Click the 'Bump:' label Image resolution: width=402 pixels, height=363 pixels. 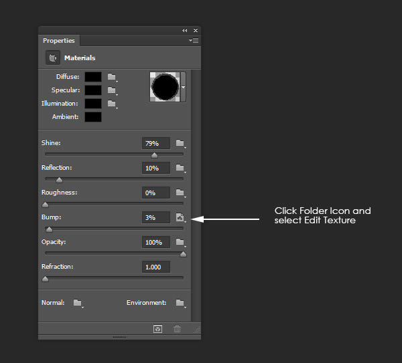pyautogui.click(x=52, y=217)
